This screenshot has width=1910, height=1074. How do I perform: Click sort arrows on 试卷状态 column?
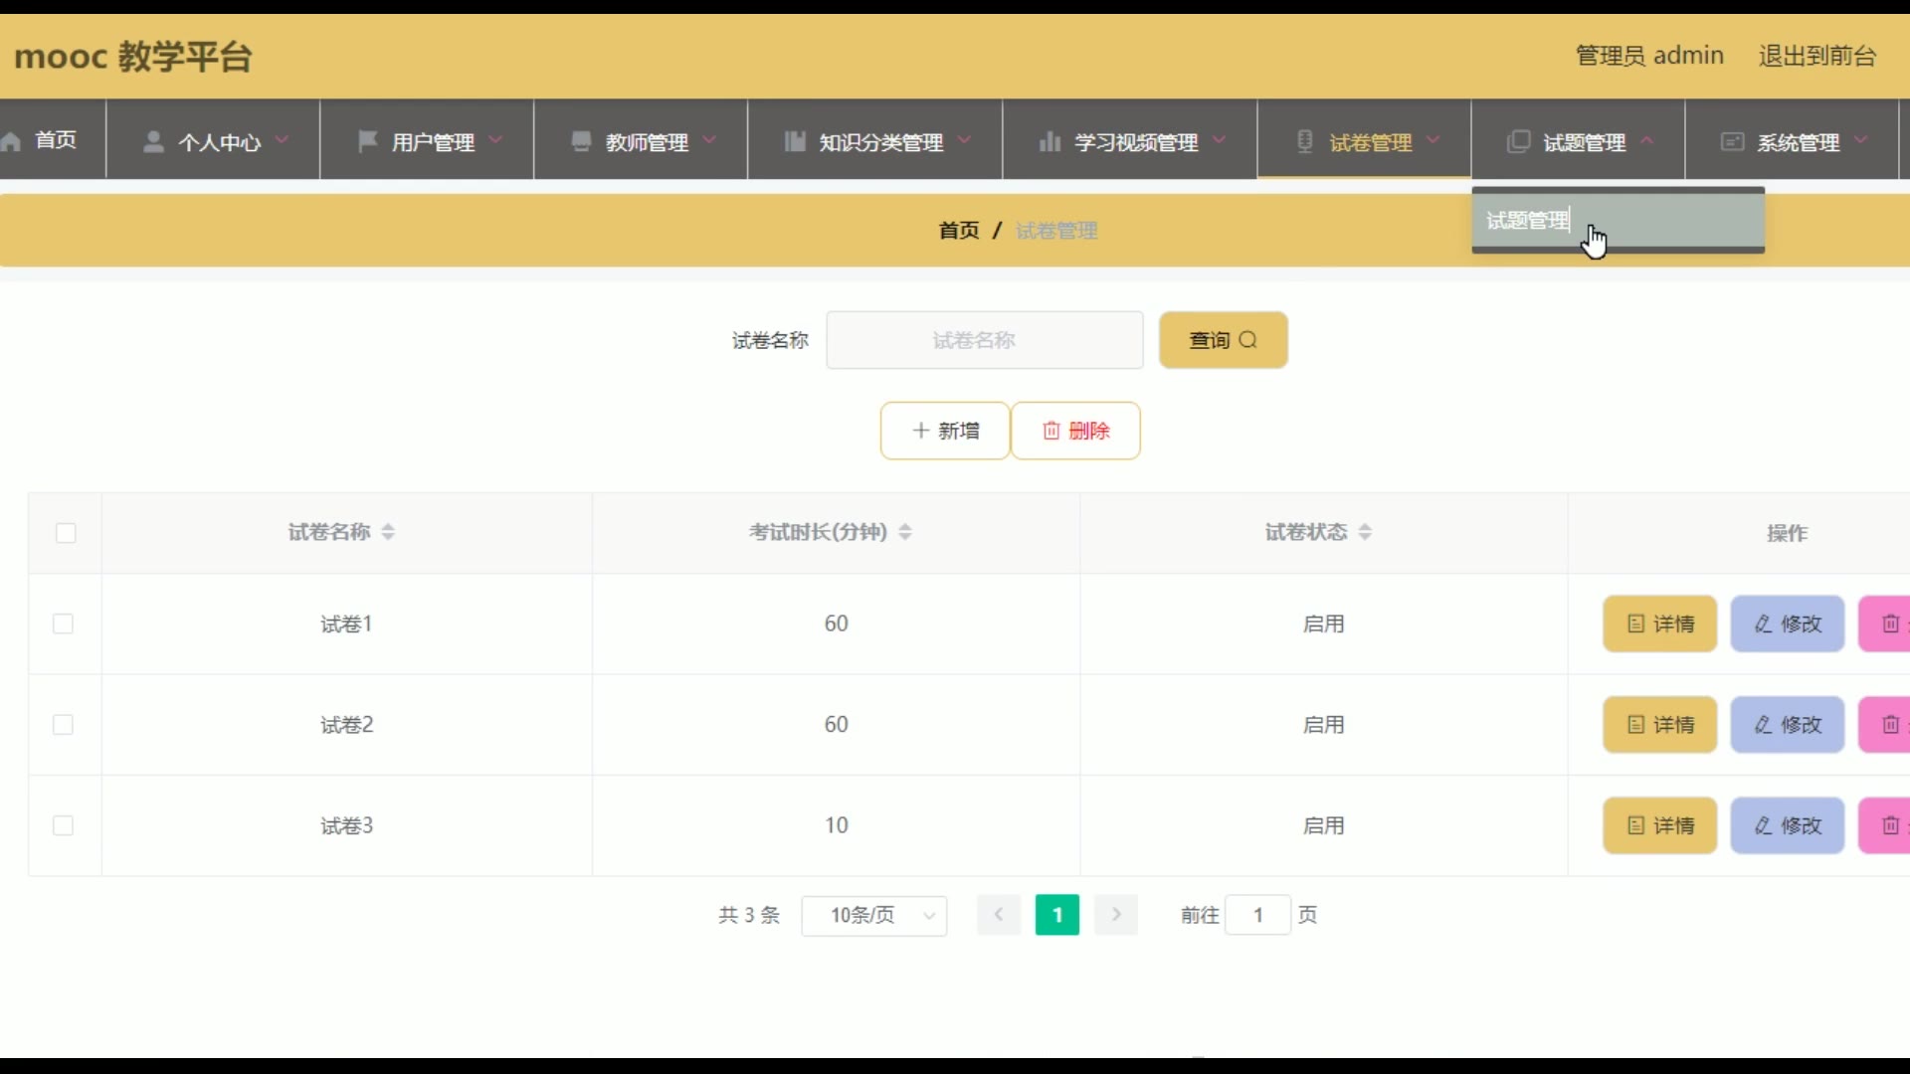1365,532
